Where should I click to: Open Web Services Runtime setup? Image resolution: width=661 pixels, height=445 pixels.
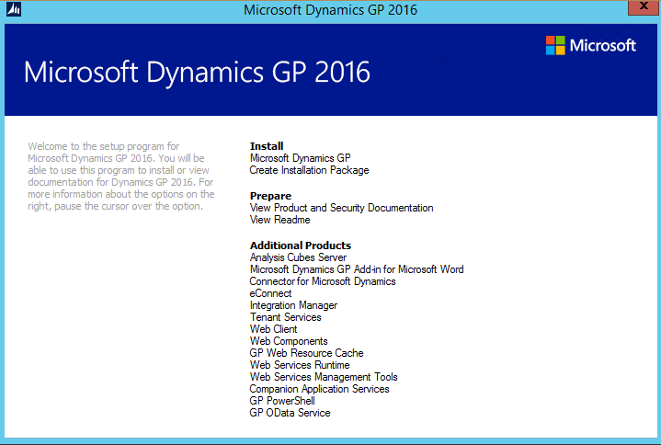pos(300,365)
